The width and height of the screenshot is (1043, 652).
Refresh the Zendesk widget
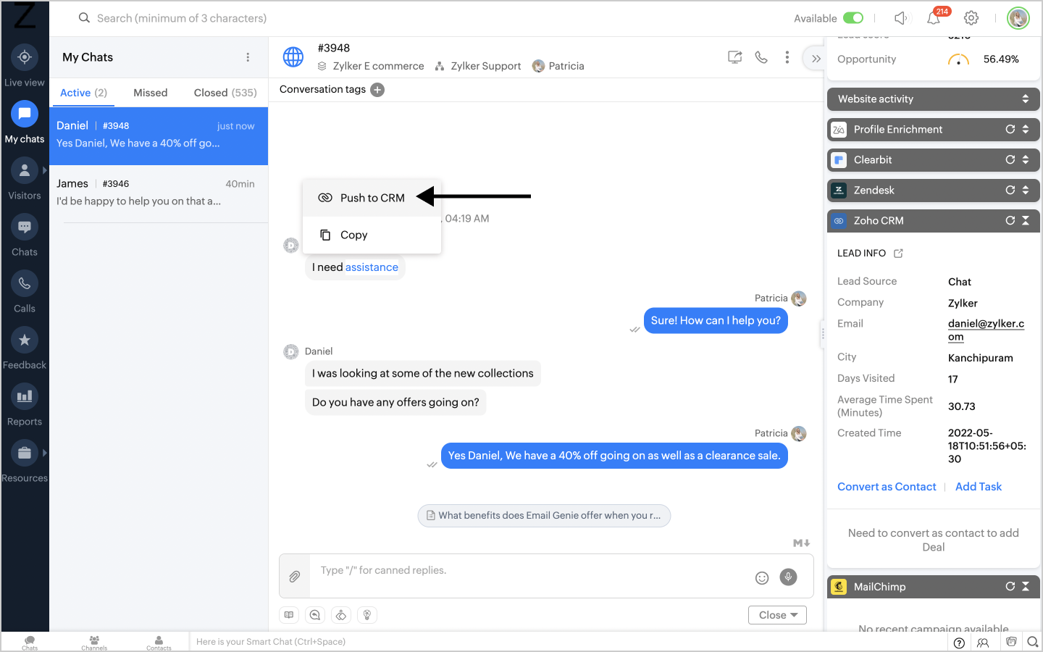coord(1010,190)
